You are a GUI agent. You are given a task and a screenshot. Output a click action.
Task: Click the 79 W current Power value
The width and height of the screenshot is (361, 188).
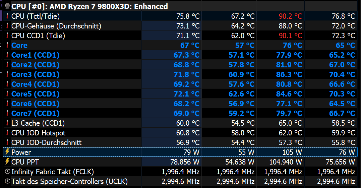click(x=191, y=152)
